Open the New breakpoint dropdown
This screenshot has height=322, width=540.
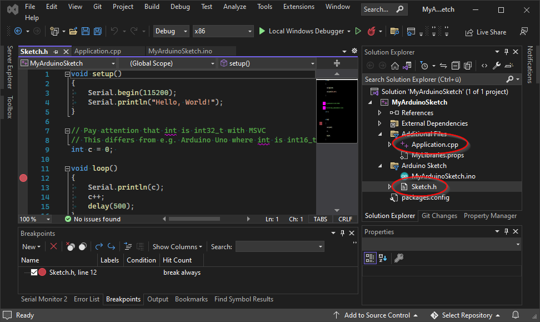tap(31, 247)
